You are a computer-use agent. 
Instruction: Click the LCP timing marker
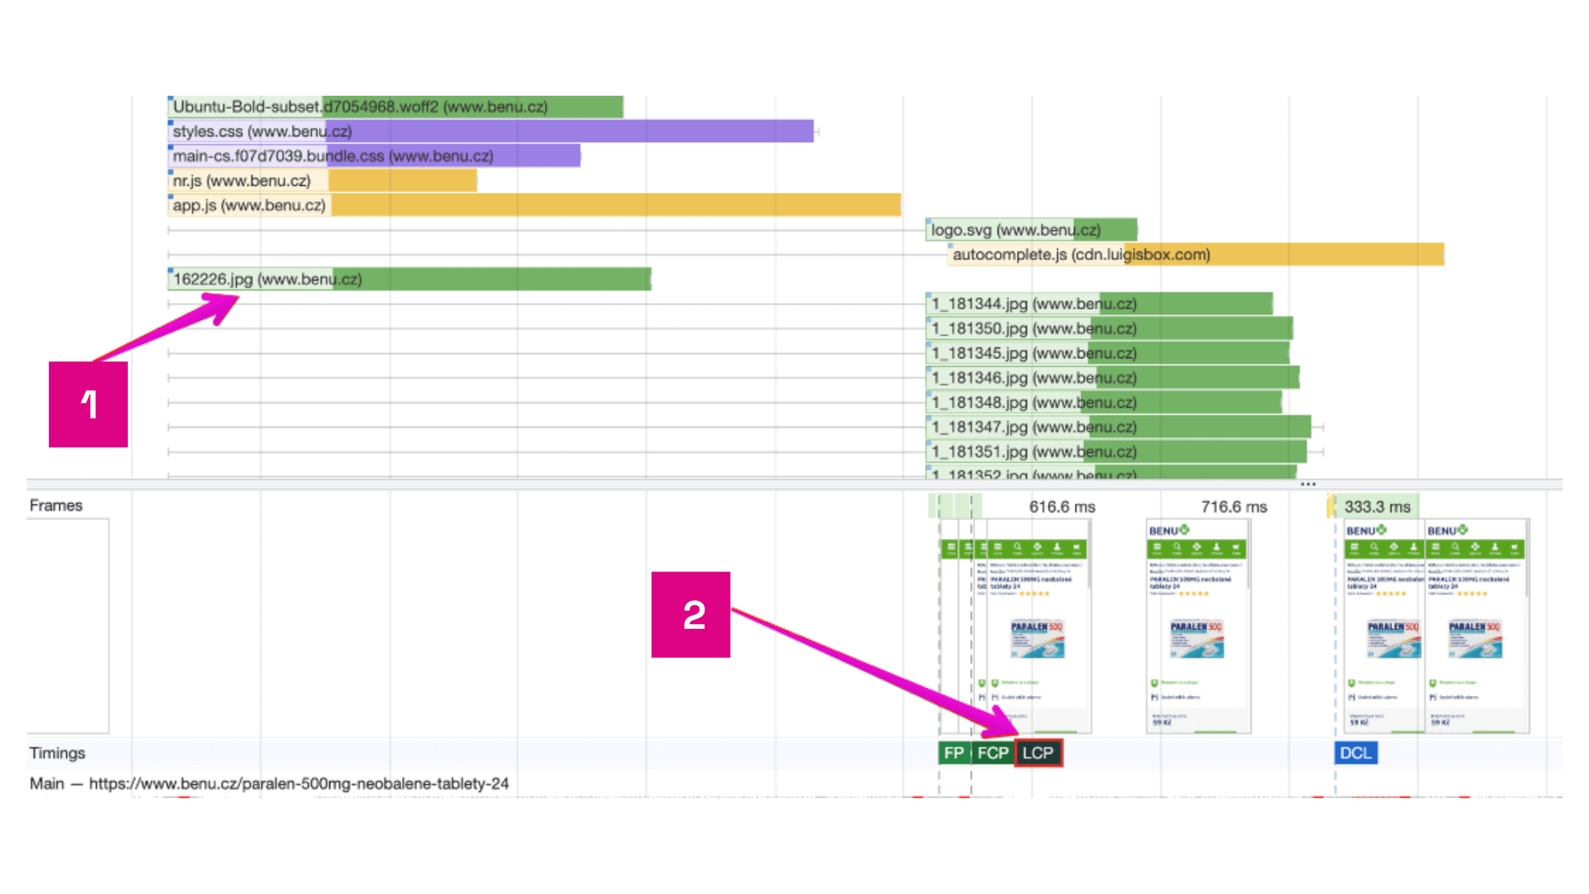[1038, 753]
